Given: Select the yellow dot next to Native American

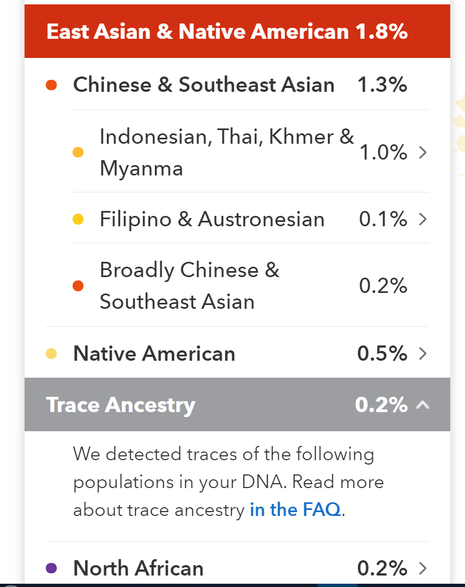Looking at the screenshot, I should (x=52, y=353).
